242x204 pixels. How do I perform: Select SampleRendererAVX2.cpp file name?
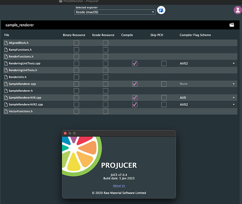tap(26, 104)
